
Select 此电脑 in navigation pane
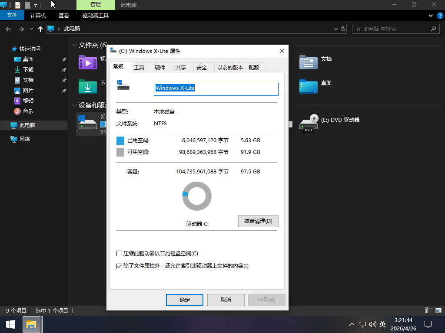pyautogui.click(x=27, y=125)
